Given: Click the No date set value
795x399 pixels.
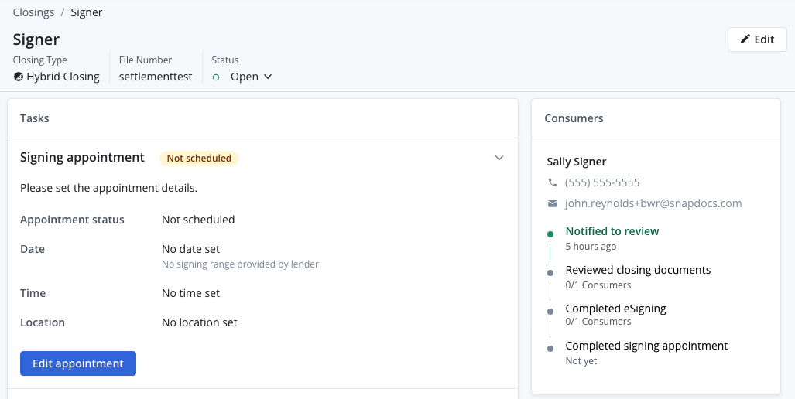Looking at the screenshot, I should 190,249.
